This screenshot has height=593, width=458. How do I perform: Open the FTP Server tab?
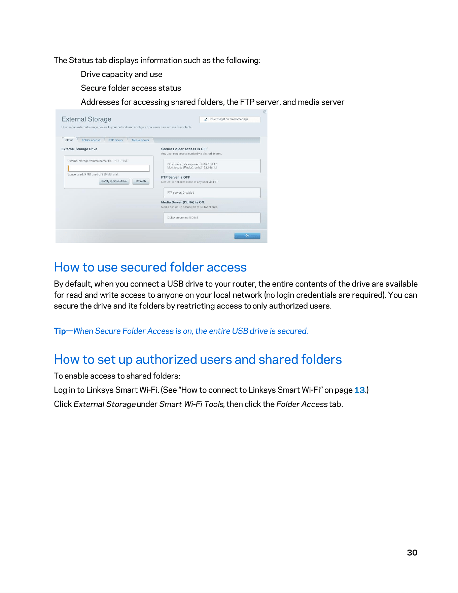pyautogui.click(x=116, y=140)
